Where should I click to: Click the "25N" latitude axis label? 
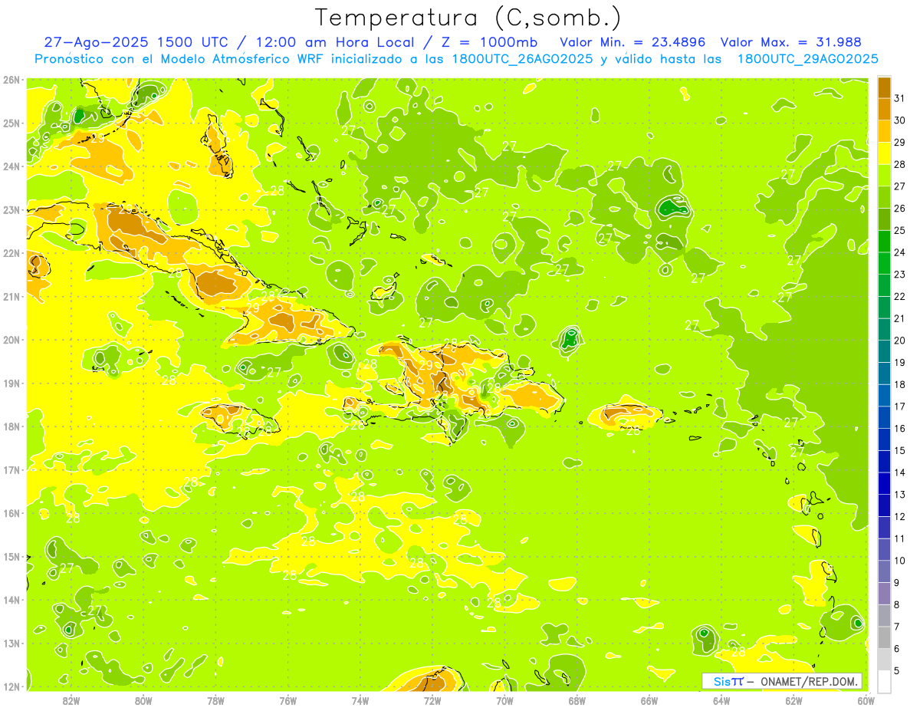(x=11, y=123)
